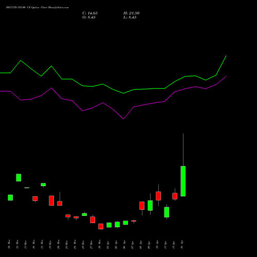Click the 01 Apr date label

[x=108, y=244]
